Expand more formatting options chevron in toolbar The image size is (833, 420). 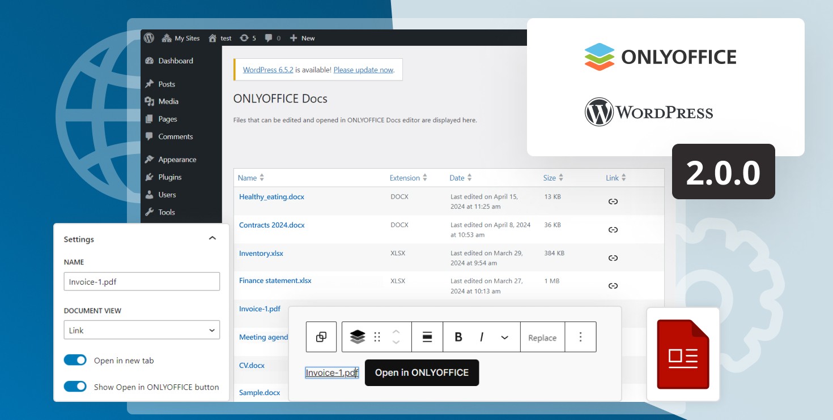[504, 337]
